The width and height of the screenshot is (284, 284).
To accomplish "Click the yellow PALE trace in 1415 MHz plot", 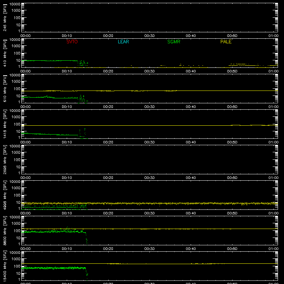I will pos(149,126).
